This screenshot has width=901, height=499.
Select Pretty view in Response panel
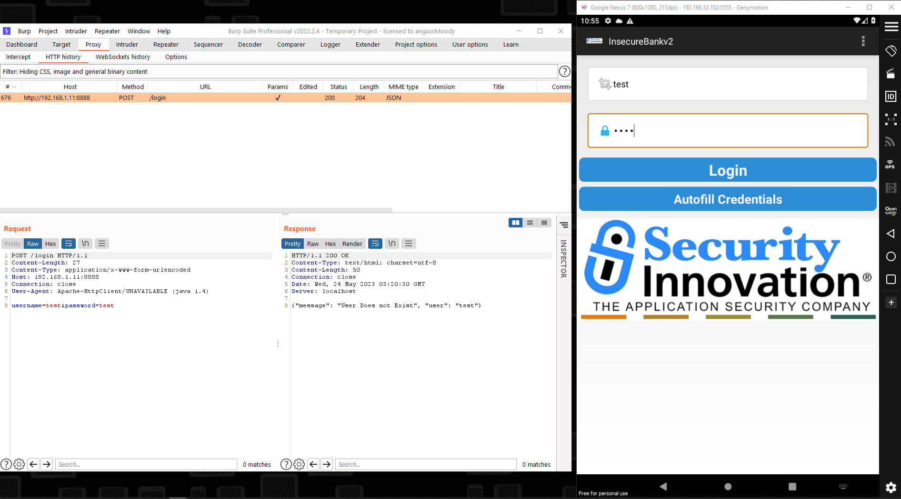tap(292, 244)
